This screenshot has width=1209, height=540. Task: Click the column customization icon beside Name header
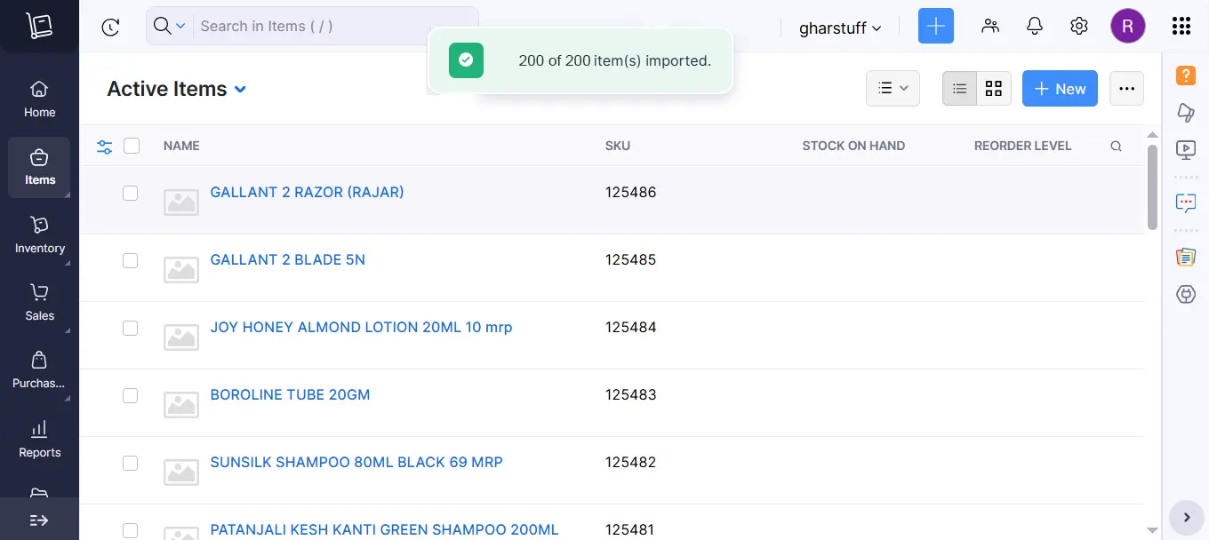(105, 146)
